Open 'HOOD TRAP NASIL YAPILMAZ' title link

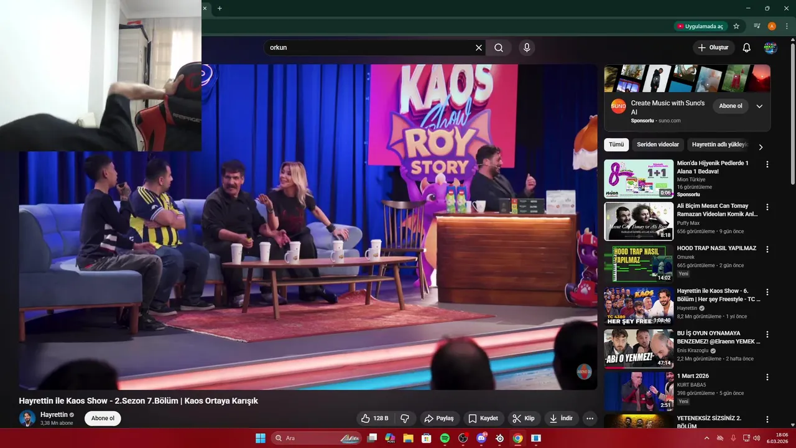716,248
